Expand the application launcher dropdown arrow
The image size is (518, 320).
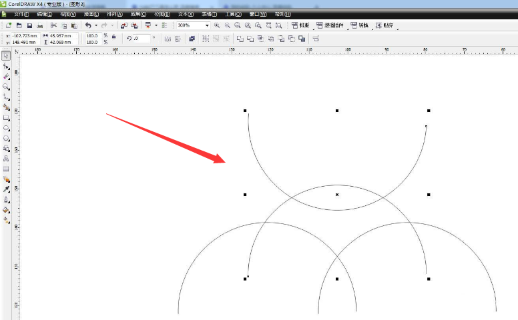click(x=156, y=25)
